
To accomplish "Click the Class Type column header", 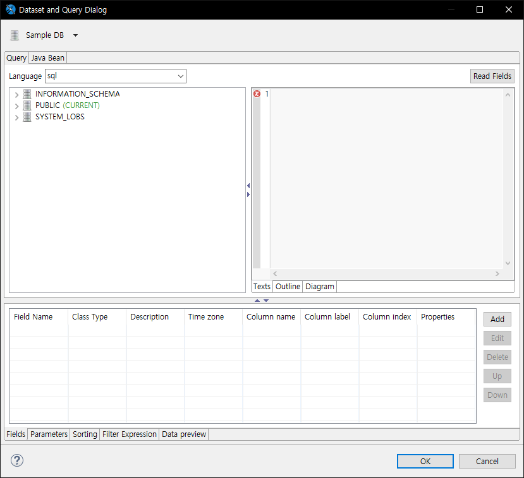I will pyautogui.click(x=97, y=317).
